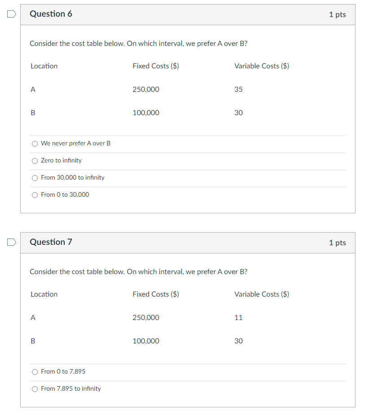Screen dimensions: 373x415
Task: Click the 250,000 fixed cost value for A
Action: [x=146, y=89]
